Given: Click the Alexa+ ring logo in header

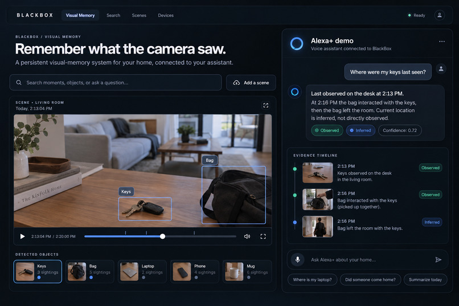Looking at the screenshot, I should pos(297,44).
